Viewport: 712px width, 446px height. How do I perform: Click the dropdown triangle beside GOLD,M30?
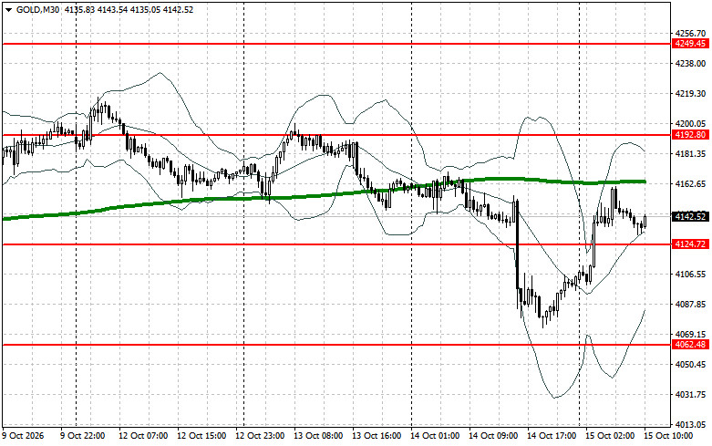[x=8, y=10]
